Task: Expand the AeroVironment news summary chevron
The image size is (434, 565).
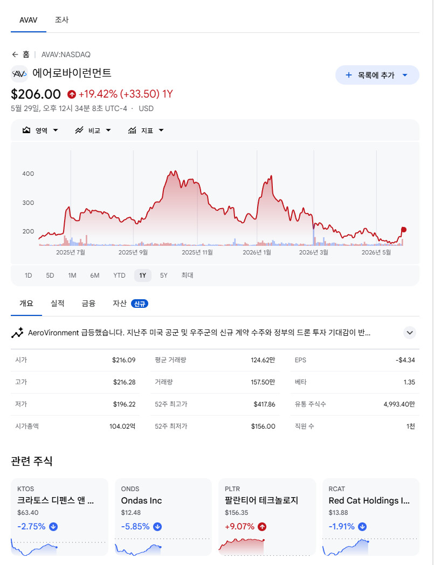Action: [410, 333]
